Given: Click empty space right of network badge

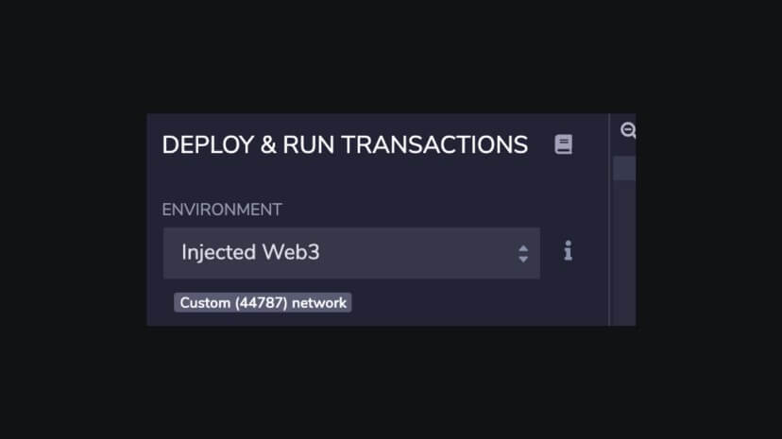Looking at the screenshot, I should (453, 303).
